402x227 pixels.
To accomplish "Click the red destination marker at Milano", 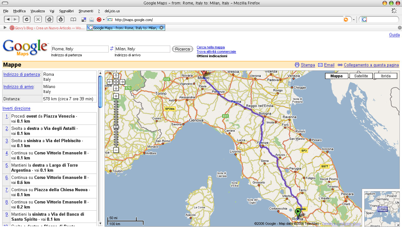I will [204, 73].
